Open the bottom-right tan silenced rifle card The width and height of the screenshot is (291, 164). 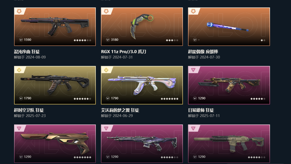[x=229, y=143]
